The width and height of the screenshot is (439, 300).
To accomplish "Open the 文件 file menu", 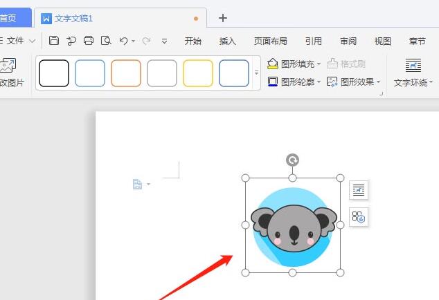I will pos(16,41).
